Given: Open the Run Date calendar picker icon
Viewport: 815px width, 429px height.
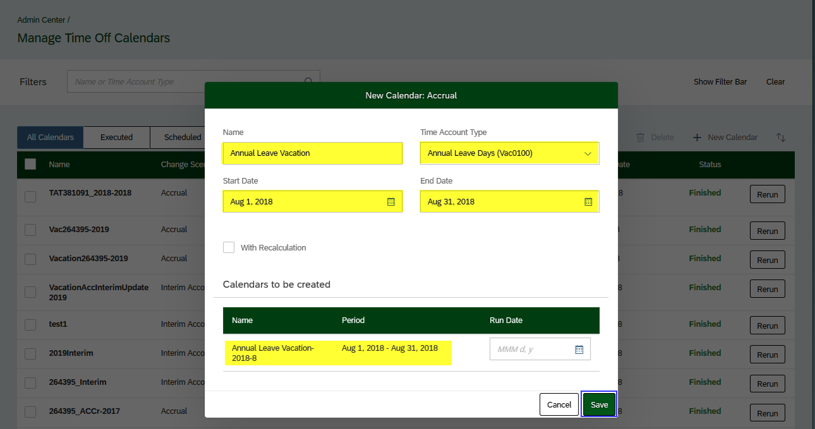Looking at the screenshot, I should tap(579, 350).
